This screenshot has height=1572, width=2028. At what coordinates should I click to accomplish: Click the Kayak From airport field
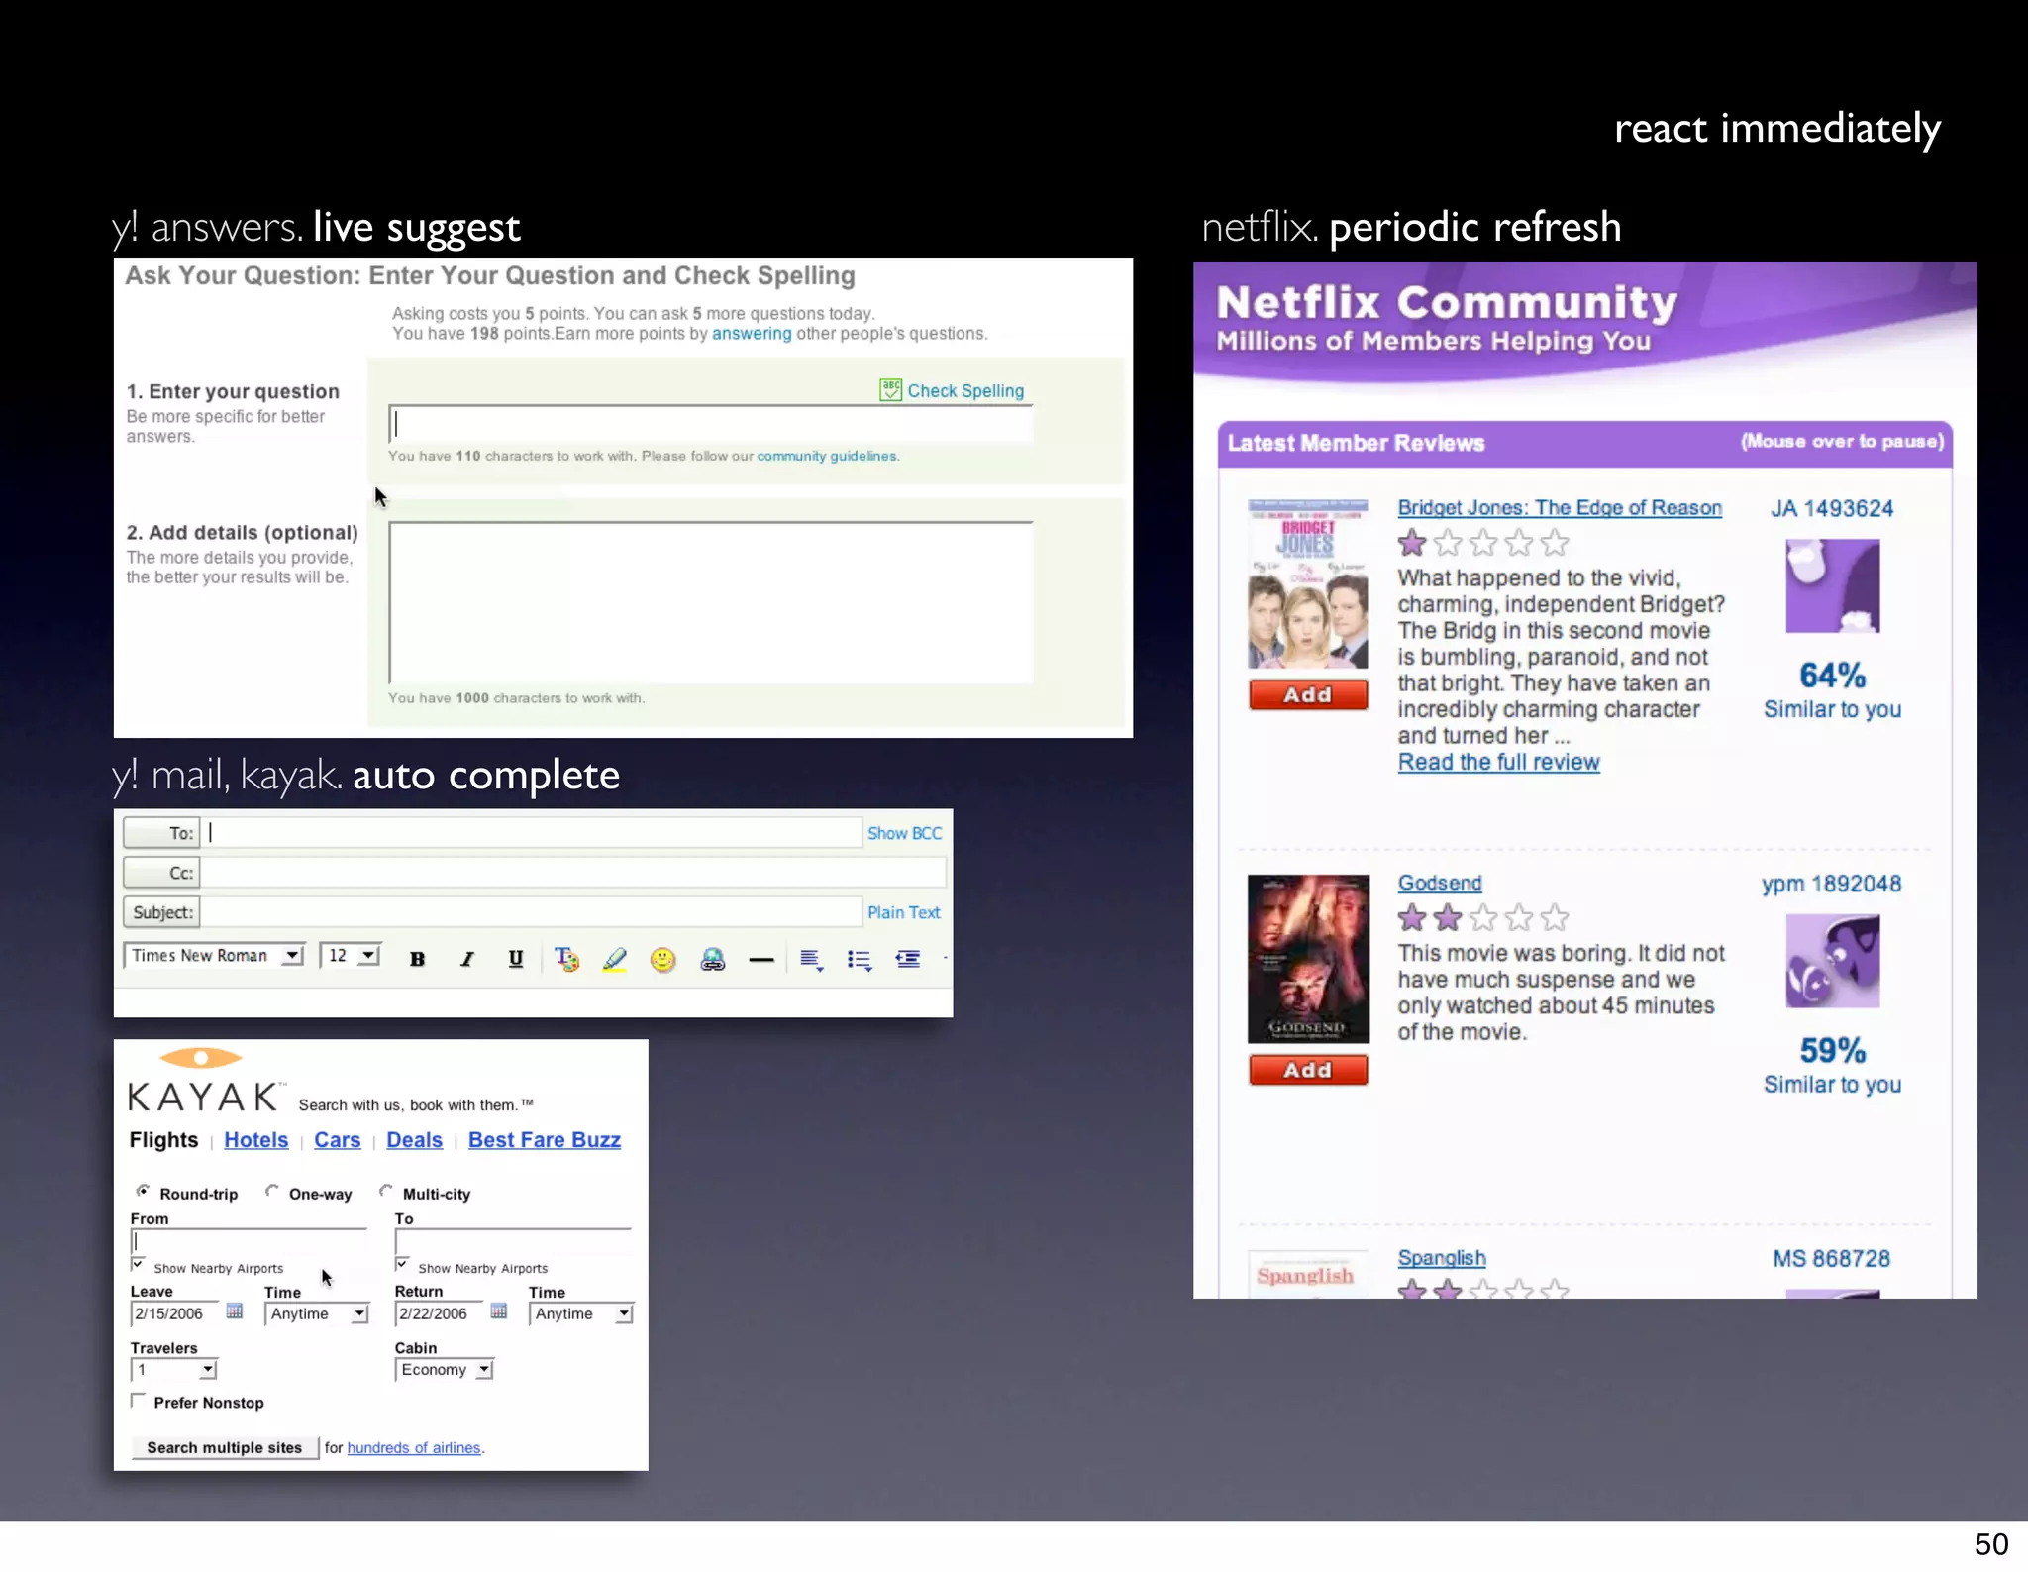click(x=249, y=1242)
